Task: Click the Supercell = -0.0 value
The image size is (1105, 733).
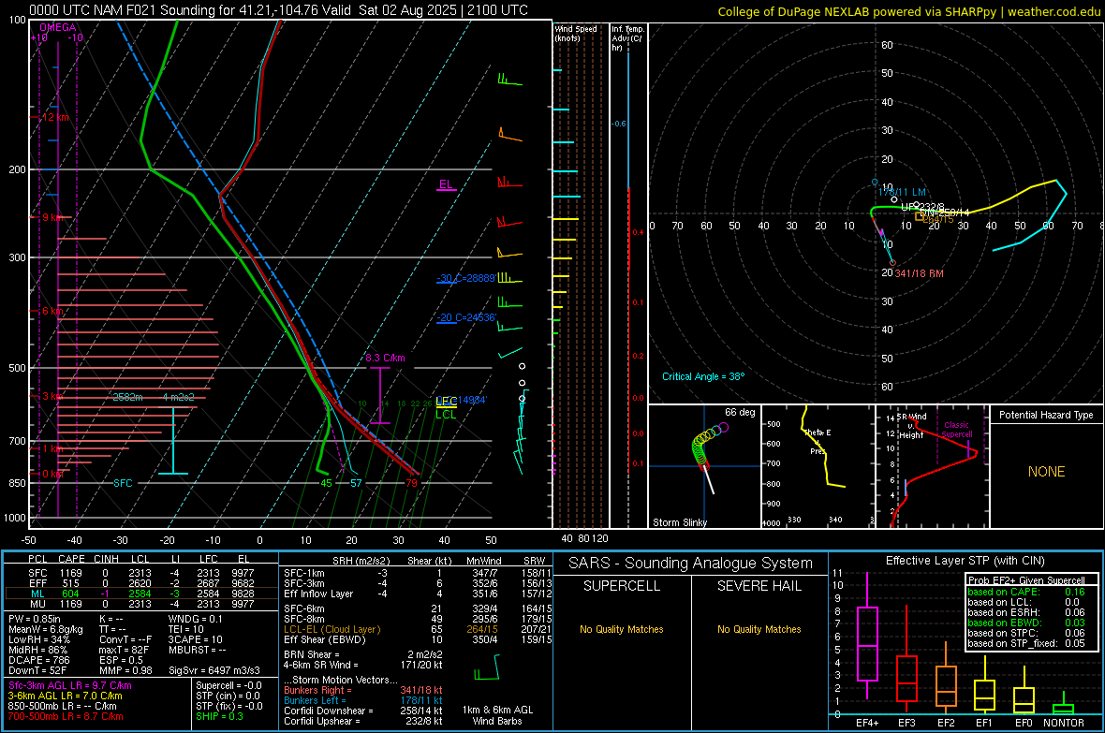Action: click(x=228, y=686)
